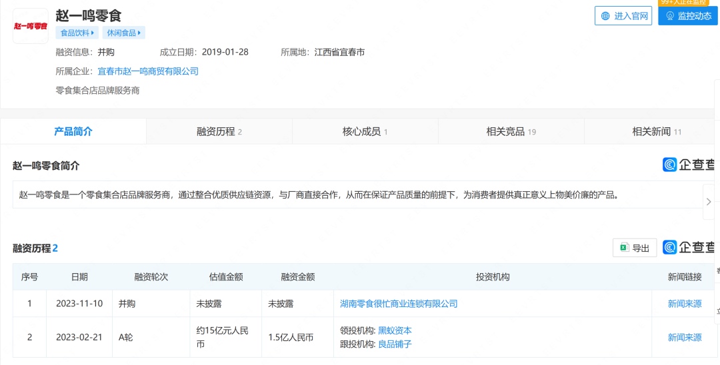This screenshot has height=365, width=720.
Task: Click the 融资金额 column header
Action: 297,277
